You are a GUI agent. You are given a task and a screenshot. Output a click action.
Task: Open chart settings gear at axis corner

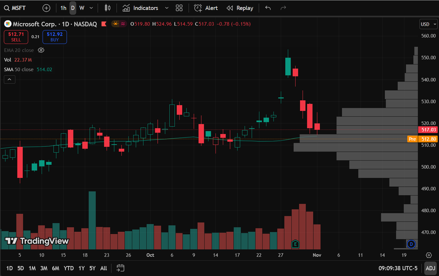[x=428, y=255]
